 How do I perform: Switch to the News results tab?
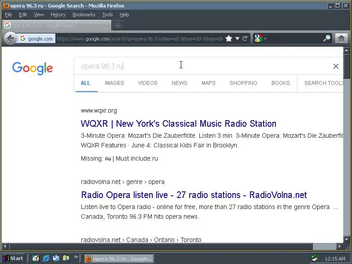pos(180,83)
